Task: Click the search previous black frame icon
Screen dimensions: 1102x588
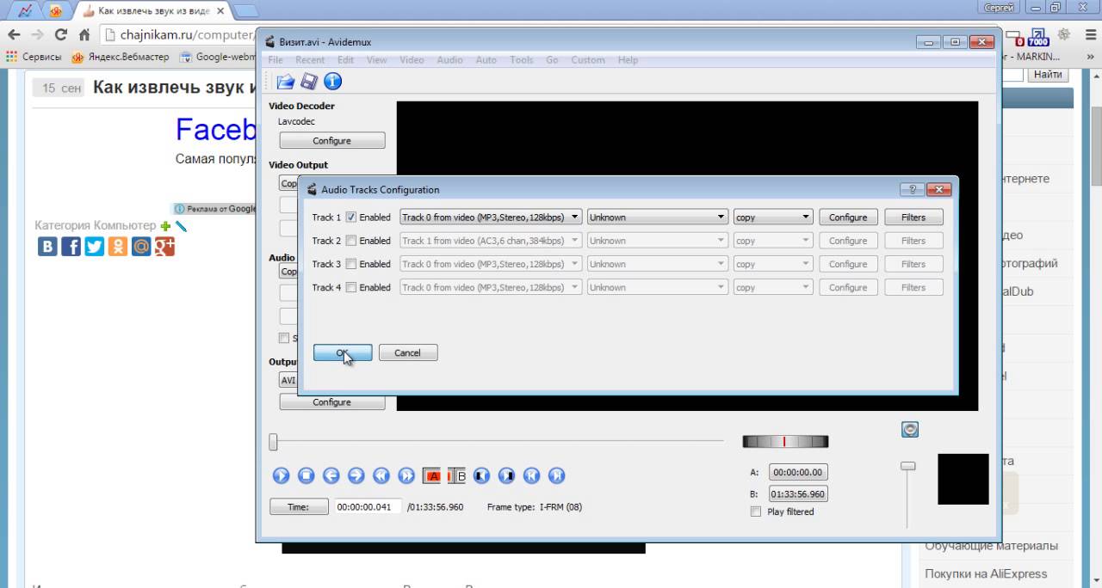Action: coord(481,475)
